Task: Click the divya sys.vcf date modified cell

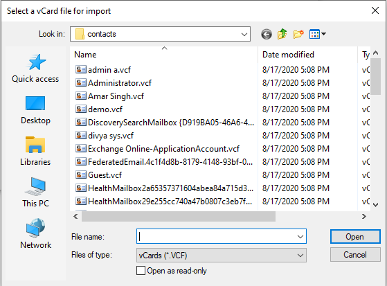Action: click(x=296, y=135)
